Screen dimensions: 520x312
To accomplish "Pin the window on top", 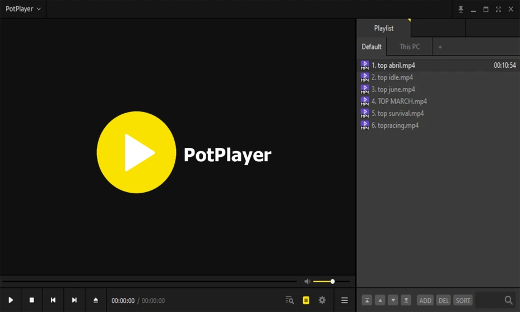I will (461, 10).
